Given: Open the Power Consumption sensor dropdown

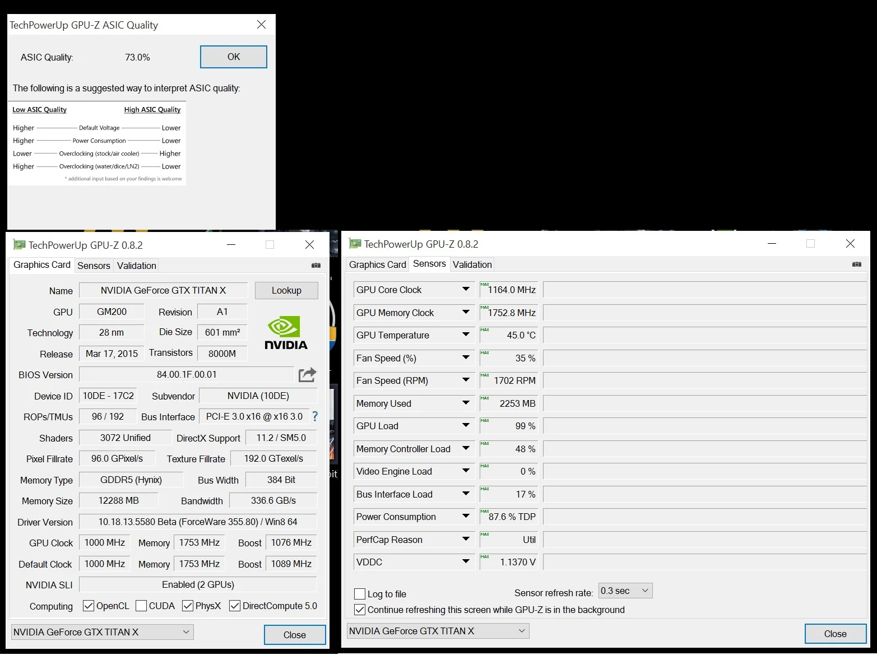Looking at the screenshot, I should [466, 517].
